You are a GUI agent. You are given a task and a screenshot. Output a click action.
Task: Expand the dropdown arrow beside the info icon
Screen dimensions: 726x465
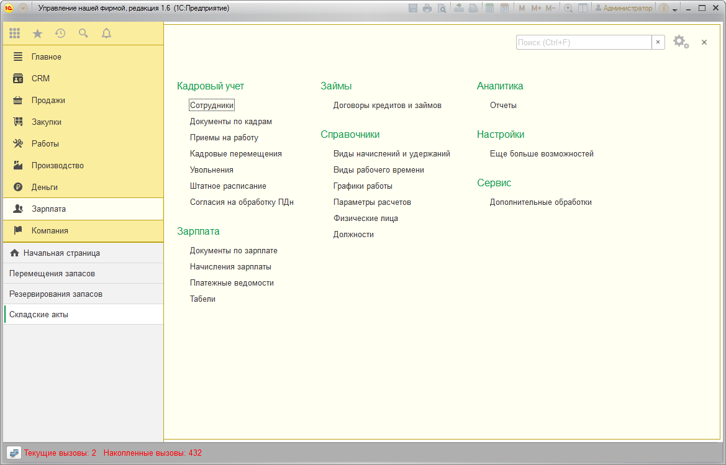point(675,9)
